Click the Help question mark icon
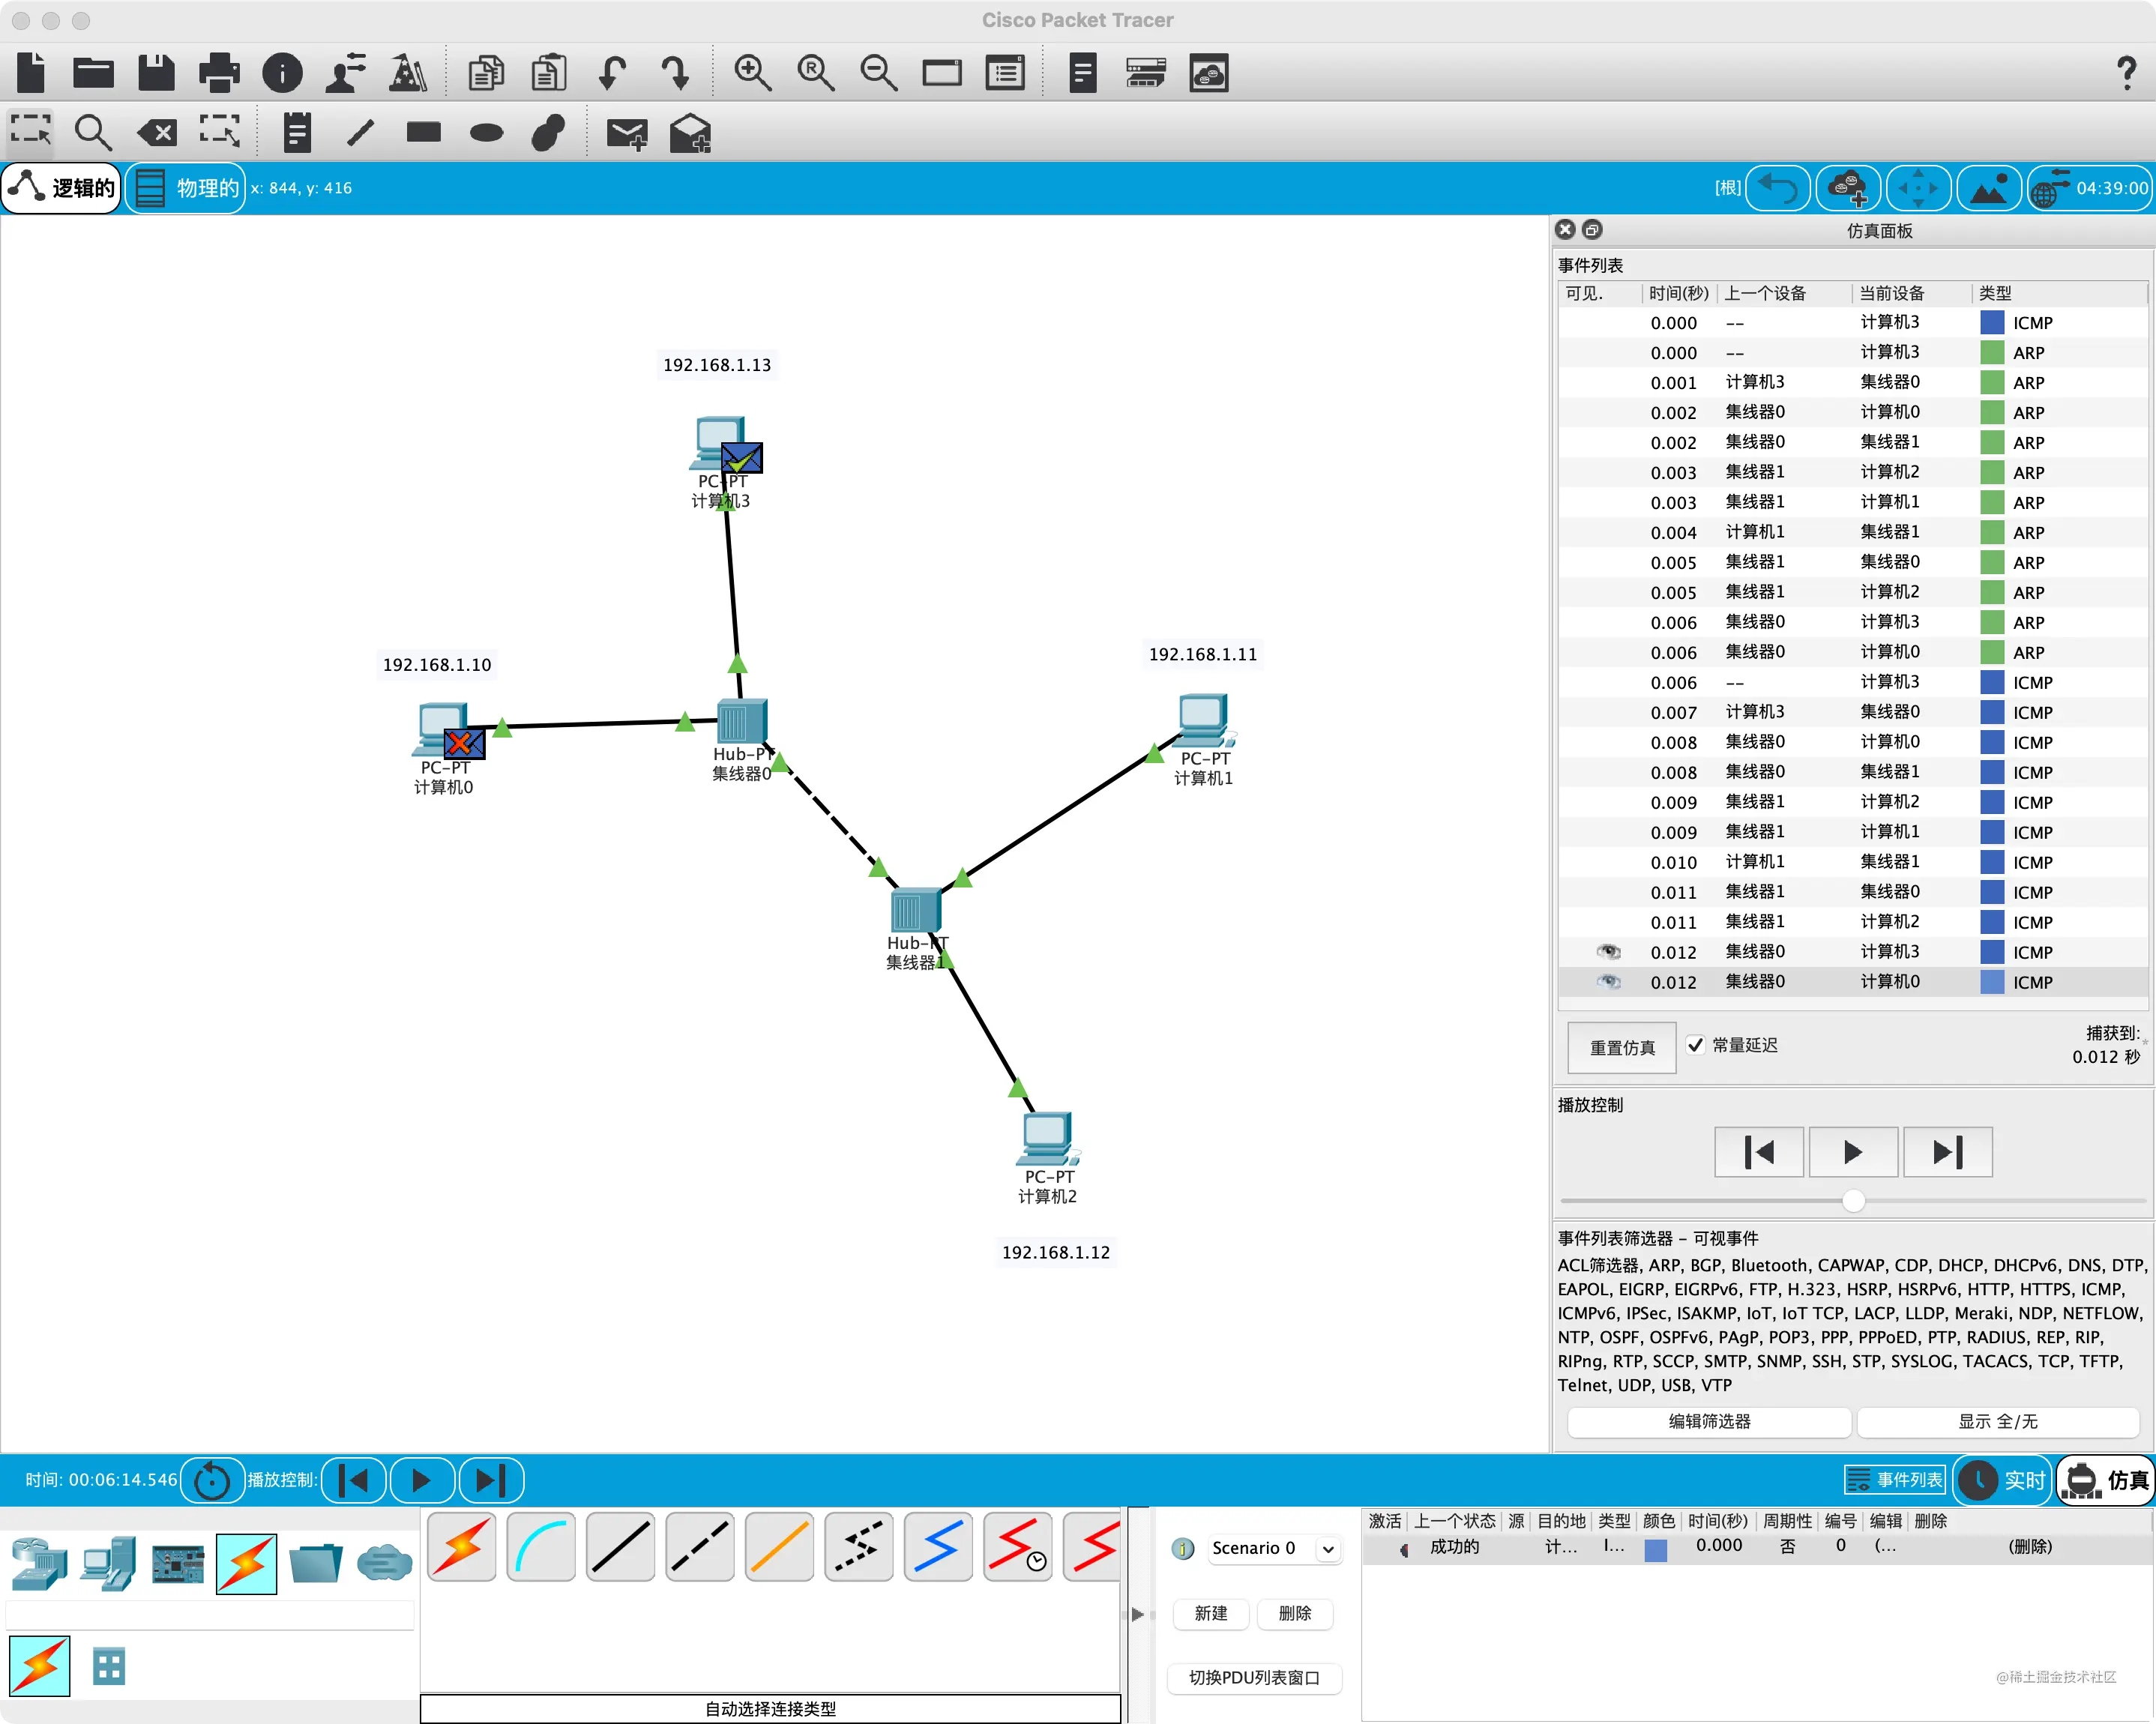 2126,73
